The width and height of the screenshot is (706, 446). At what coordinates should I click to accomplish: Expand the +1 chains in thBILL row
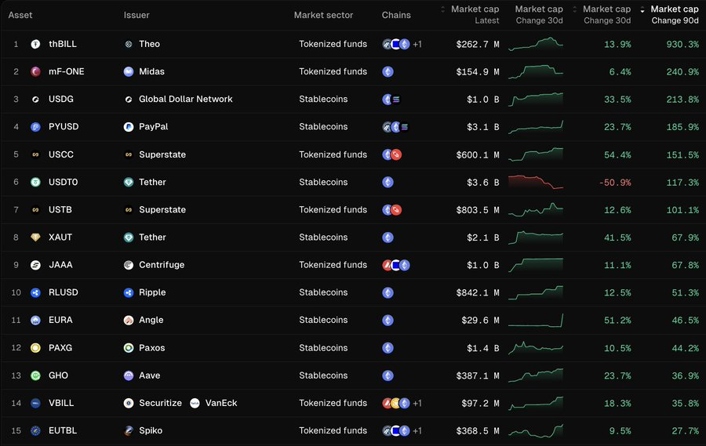[x=417, y=44]
